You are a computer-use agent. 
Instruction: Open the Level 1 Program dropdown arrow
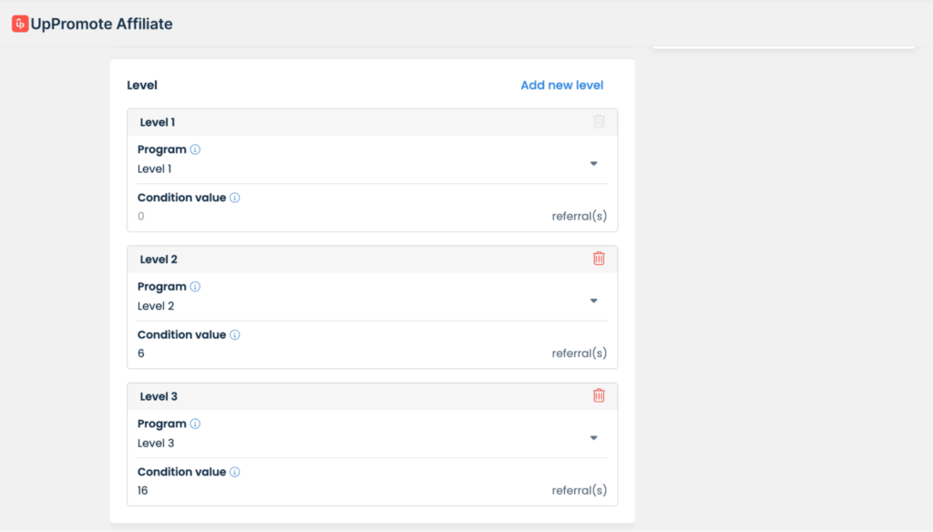tap(593, 164)
